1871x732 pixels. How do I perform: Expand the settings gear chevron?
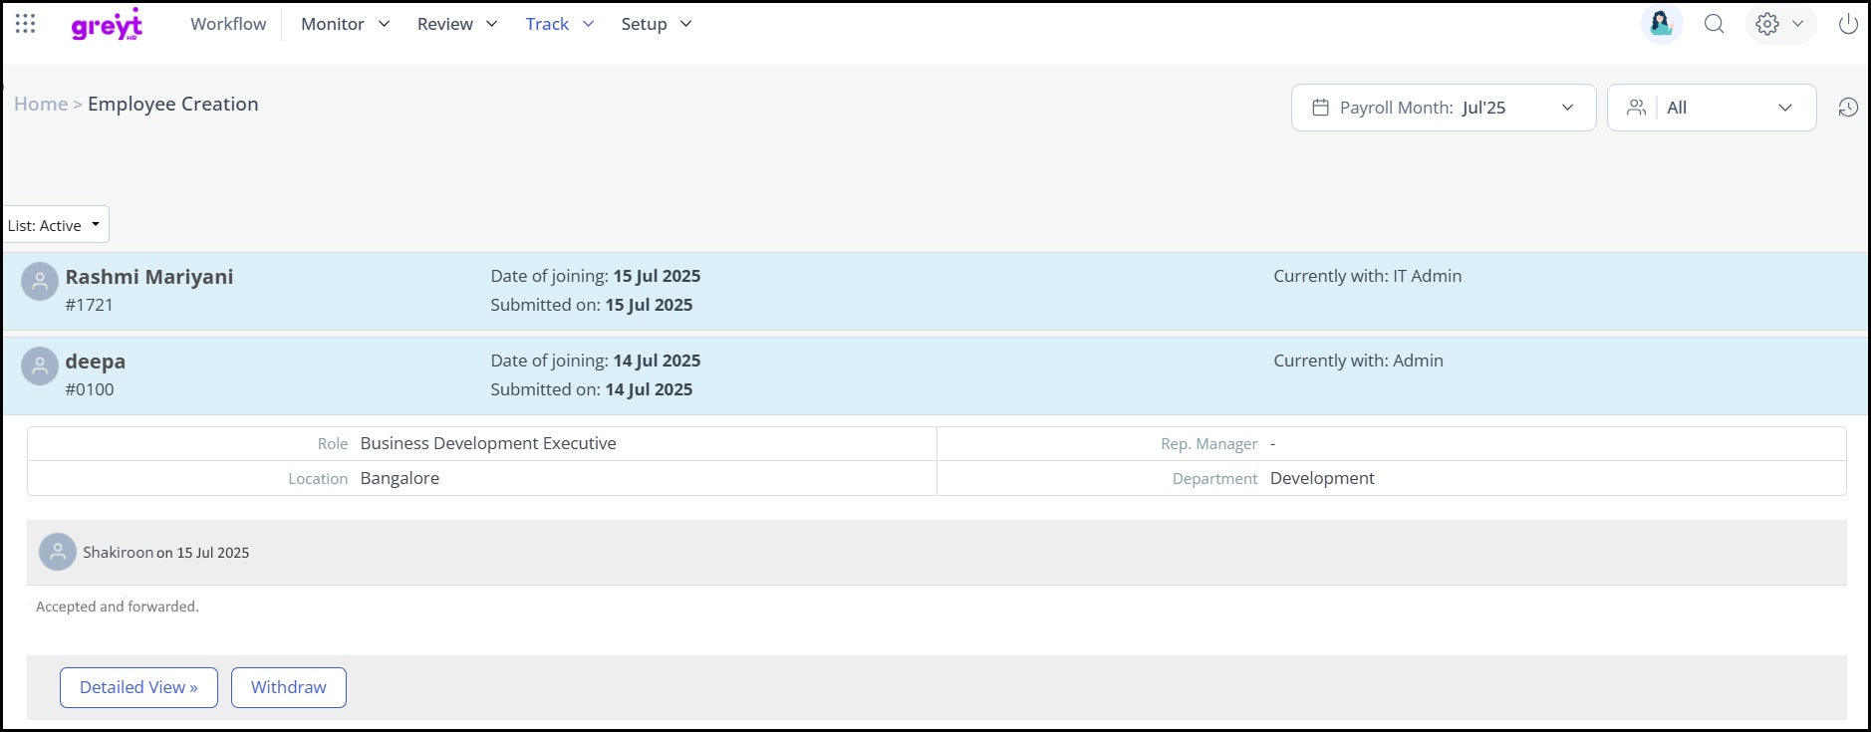(x=1797, y=24)
